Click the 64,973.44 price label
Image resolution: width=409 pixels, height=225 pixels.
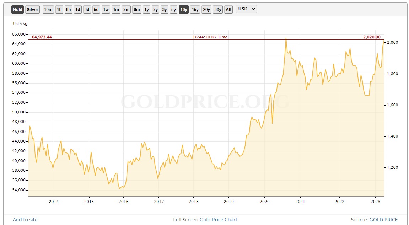click(x=42, y=37)
